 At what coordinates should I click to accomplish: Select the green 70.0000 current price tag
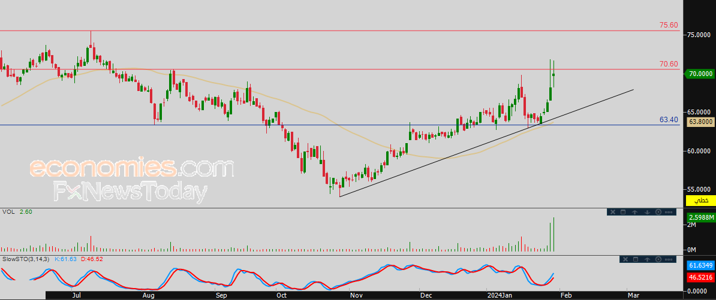(700, 74)
